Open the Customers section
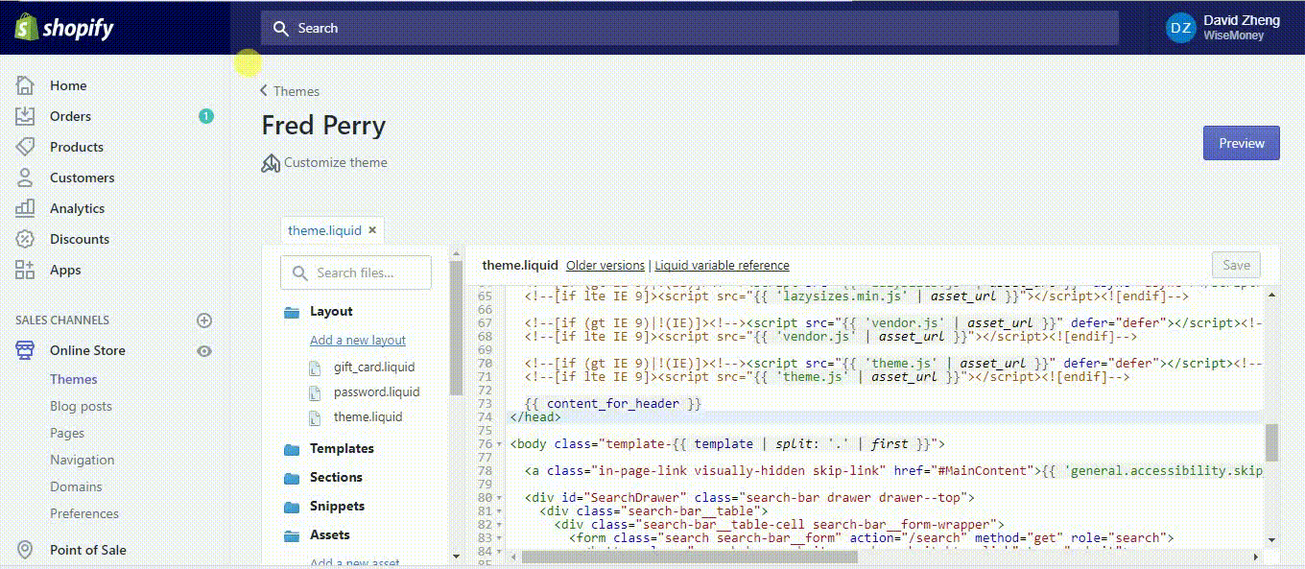The image size is (1305, 569). [x=82, y=178]
